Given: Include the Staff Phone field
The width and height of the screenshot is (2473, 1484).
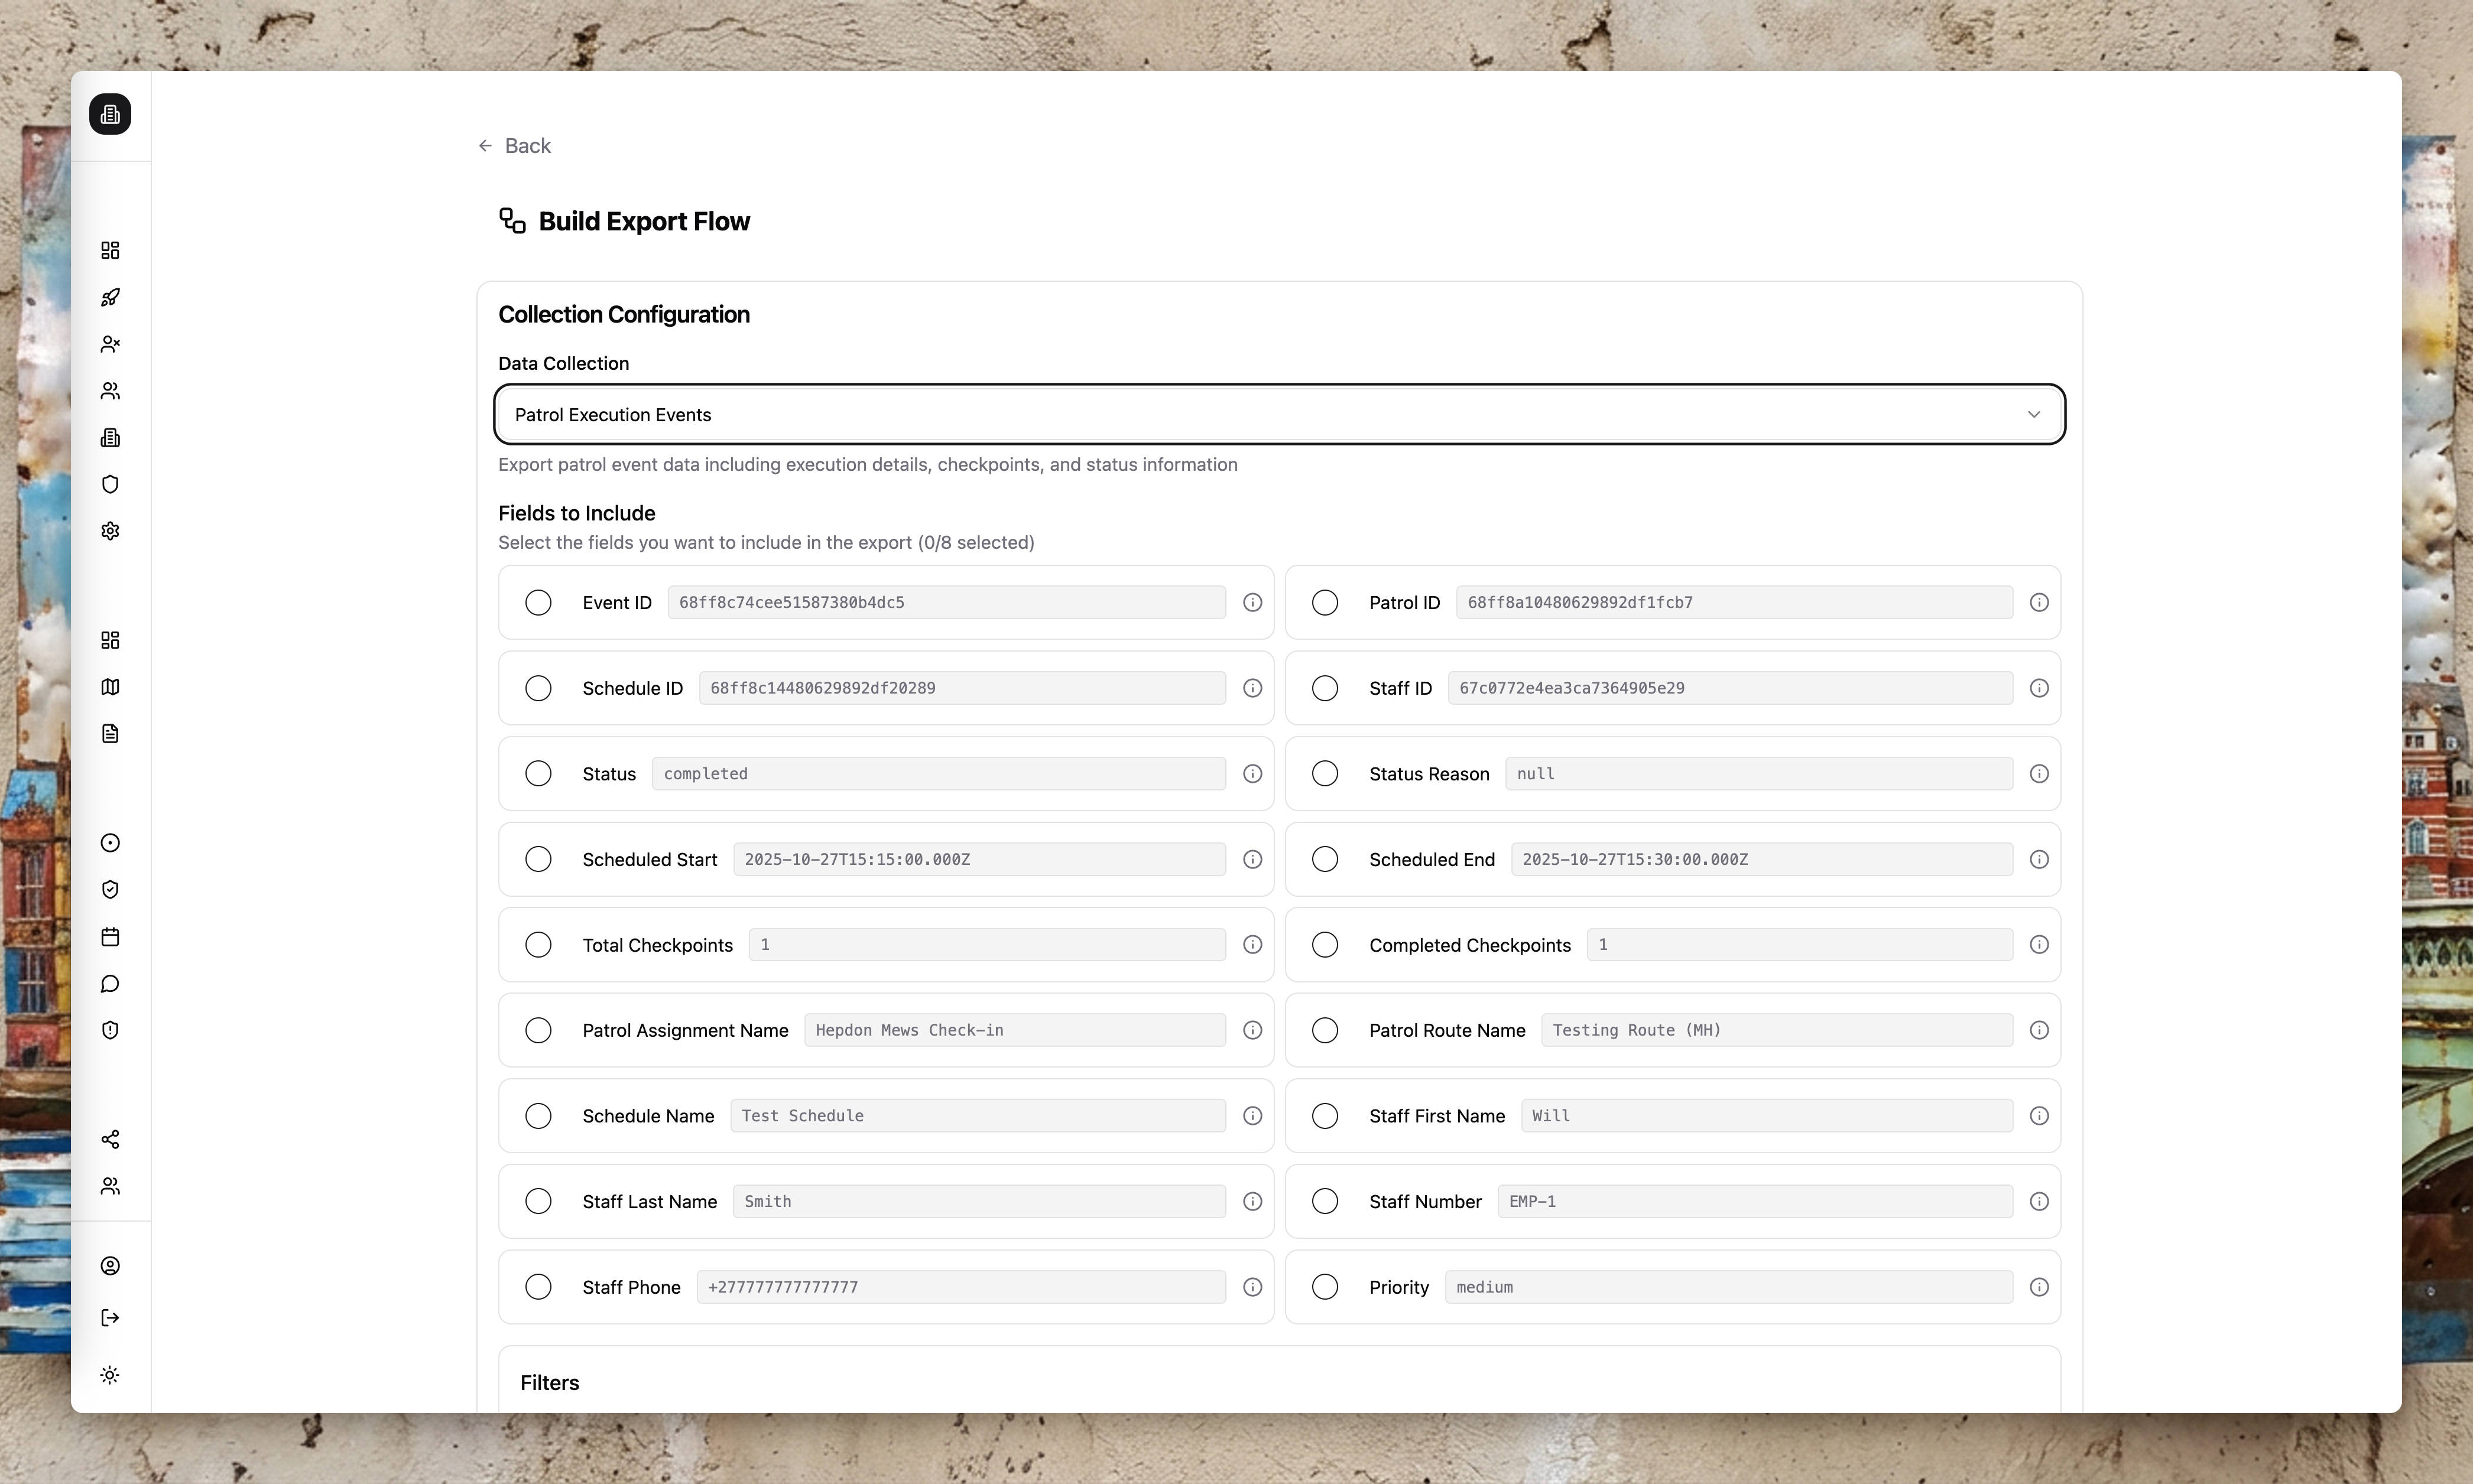Looking at the screenshot, I should pos(538,1287).
